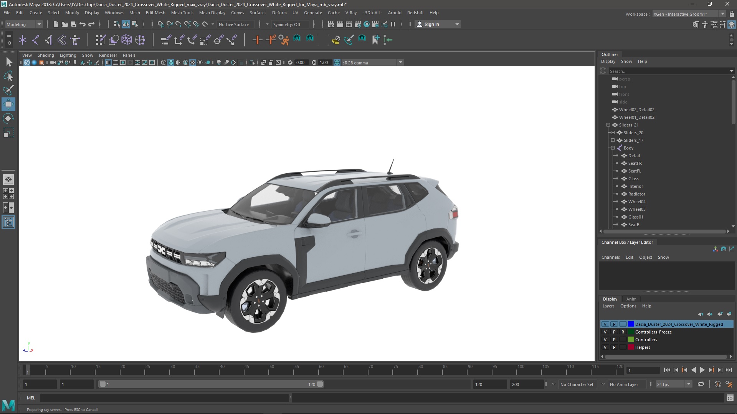Toggle Auto Keyframe icon
Image resolution: width=737 pixels, height=414 pixels.
(x=717, y=384)
